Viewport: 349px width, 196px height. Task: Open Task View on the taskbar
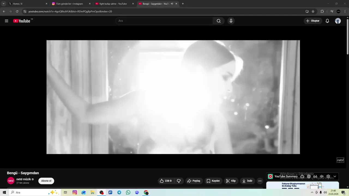pyautogui.click(x=65, y=192)
